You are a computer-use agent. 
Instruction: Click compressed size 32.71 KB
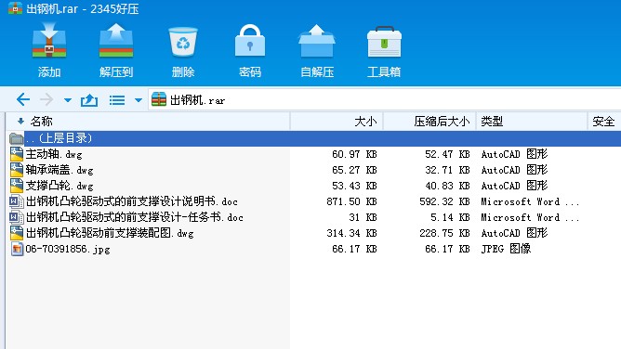pyautogui.click(x=447, y=170)
